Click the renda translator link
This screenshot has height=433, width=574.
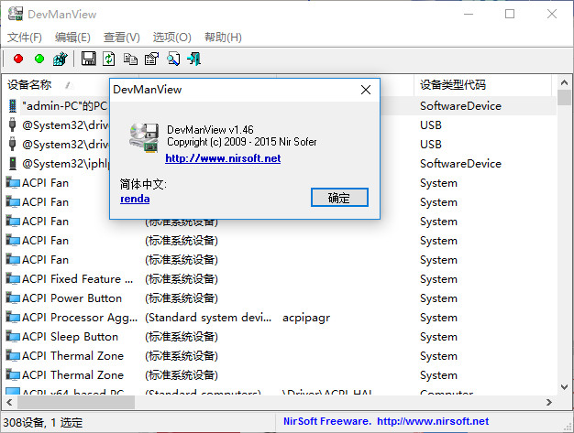[x=135, y=199]
